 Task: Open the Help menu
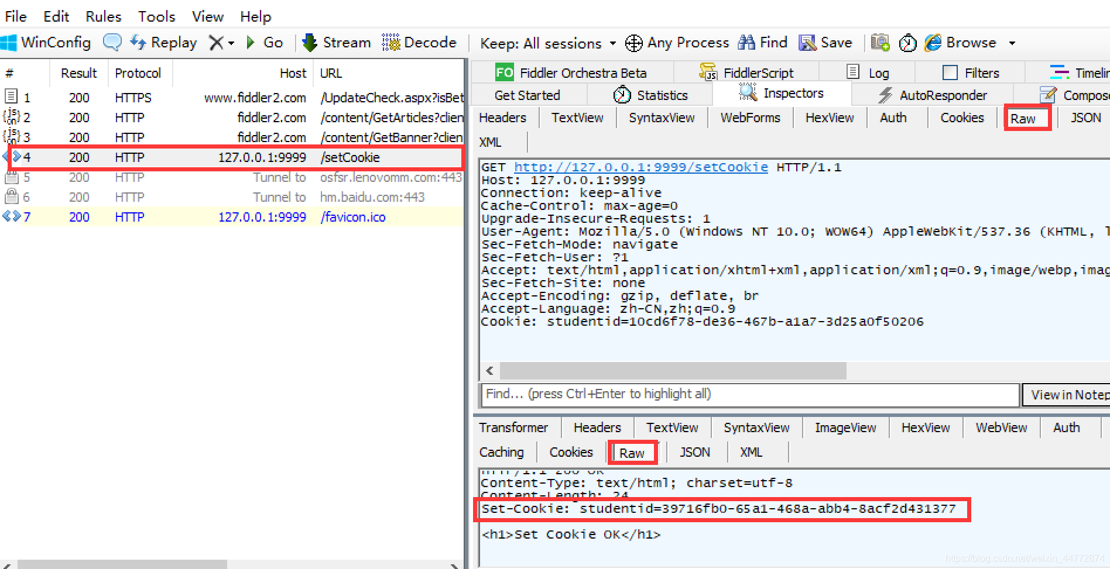pos(256,16)
